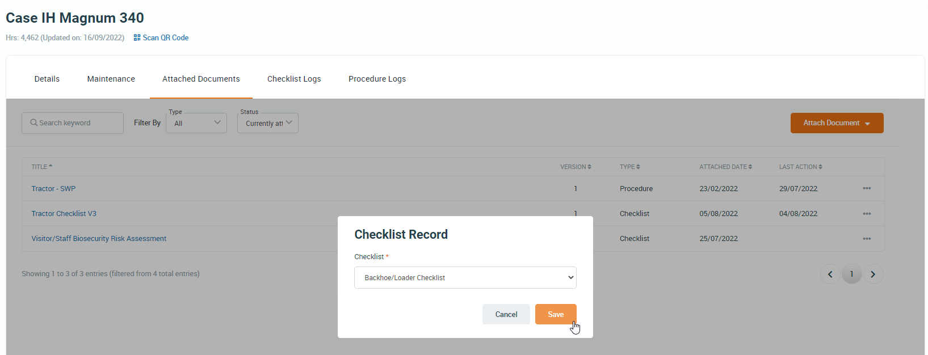The image size is (928, 355).
Task: Open the Checklist selection dropdown
Action: pos(465,278)
